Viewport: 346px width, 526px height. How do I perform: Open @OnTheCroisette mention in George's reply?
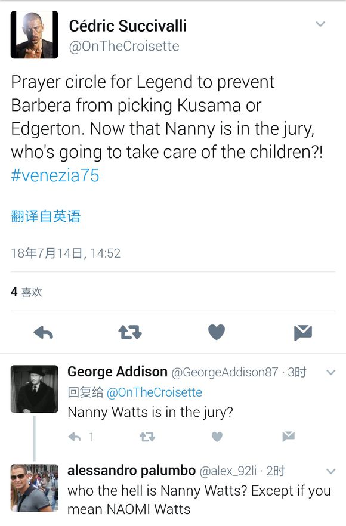[155, 392]
